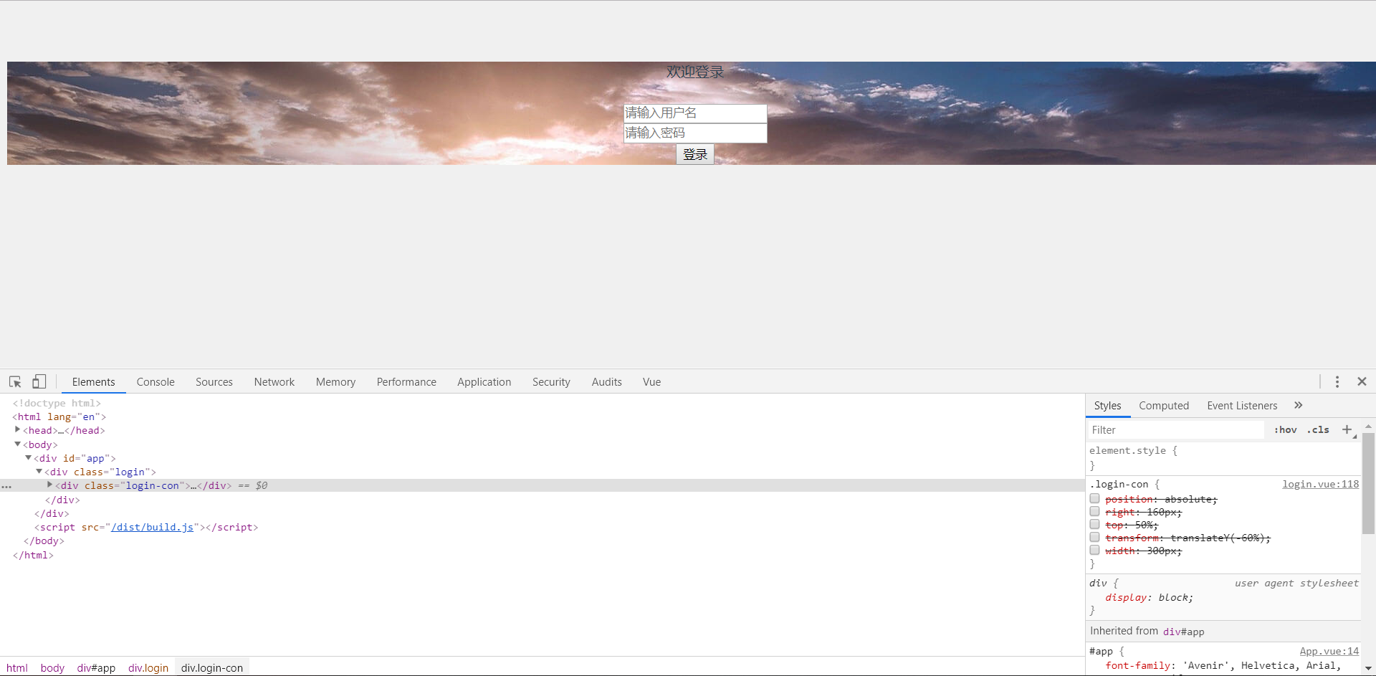Show the Event Listeners tab

click(x=1242, y=406)
